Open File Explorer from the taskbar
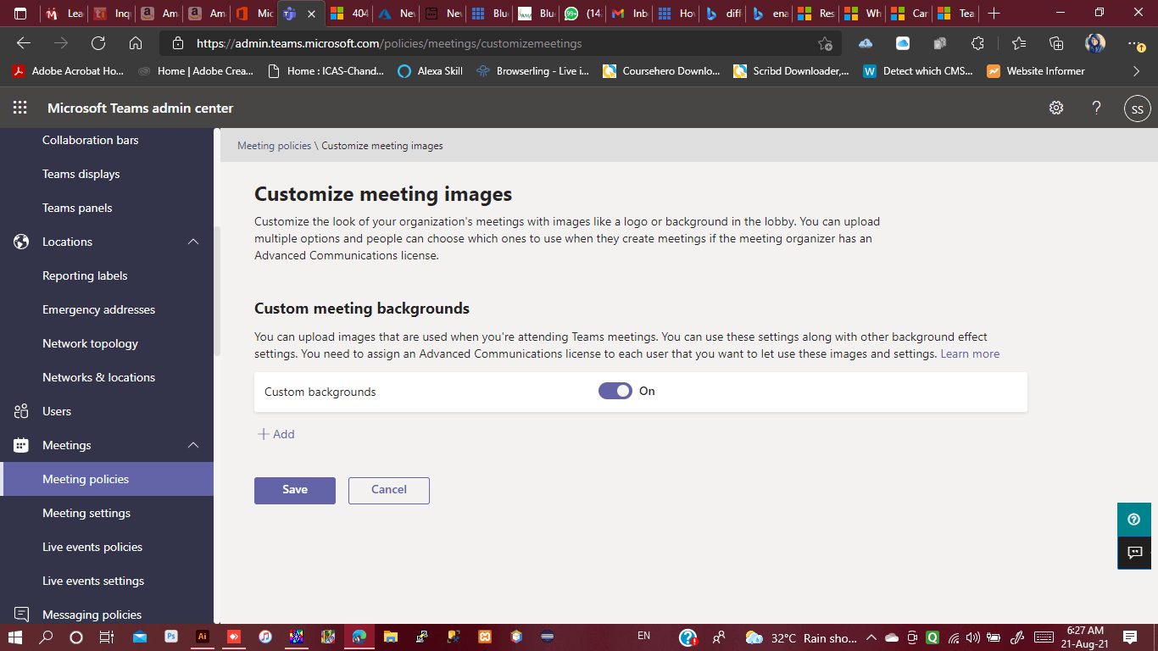Screen dimensions: 1158x651 tap(391, 637)
